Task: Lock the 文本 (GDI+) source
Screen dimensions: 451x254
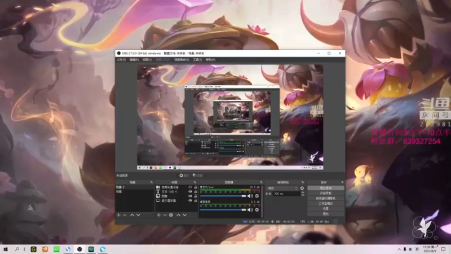Action: point(195,191)
